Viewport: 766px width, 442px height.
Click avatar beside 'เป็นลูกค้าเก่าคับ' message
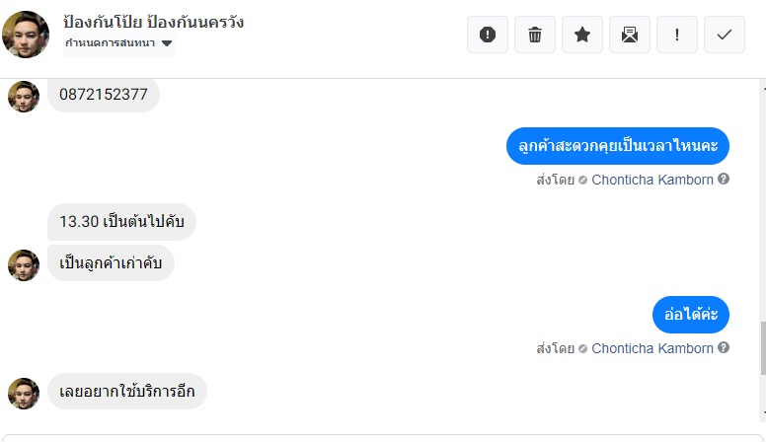point(24,264)
